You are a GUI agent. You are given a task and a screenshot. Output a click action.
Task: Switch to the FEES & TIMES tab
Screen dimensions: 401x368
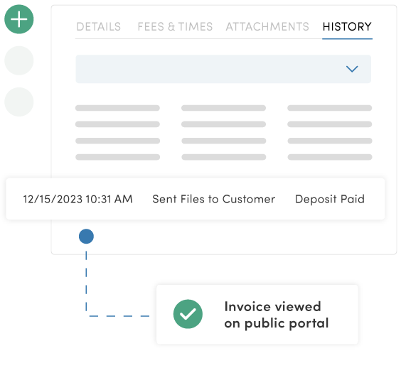pyautogui.click(x=175, y=26)
